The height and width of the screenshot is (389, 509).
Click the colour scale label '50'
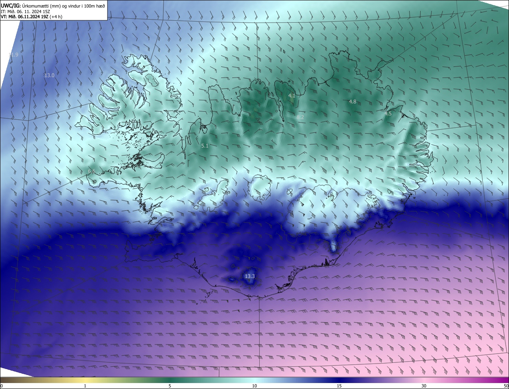506,386
